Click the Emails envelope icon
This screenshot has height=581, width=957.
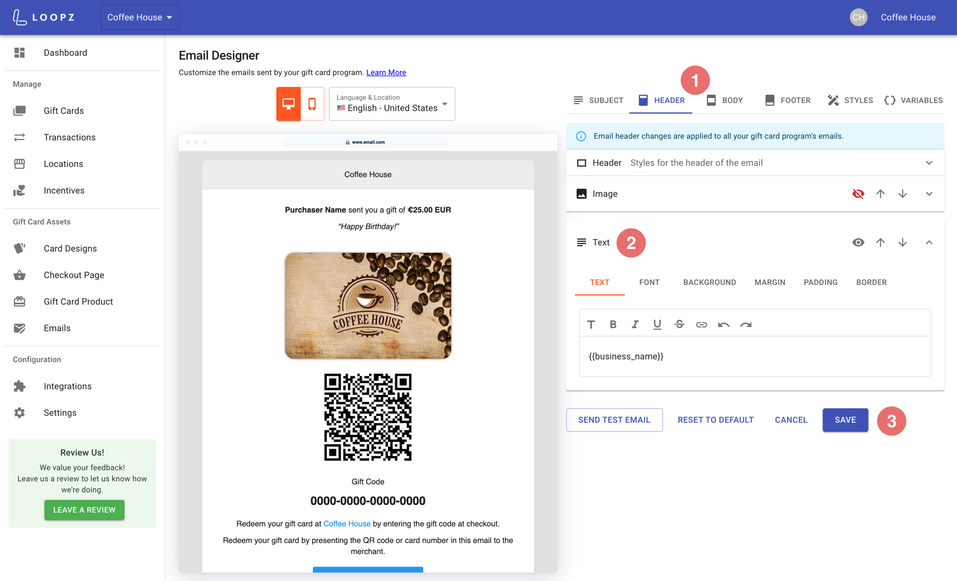click(19, 328)
